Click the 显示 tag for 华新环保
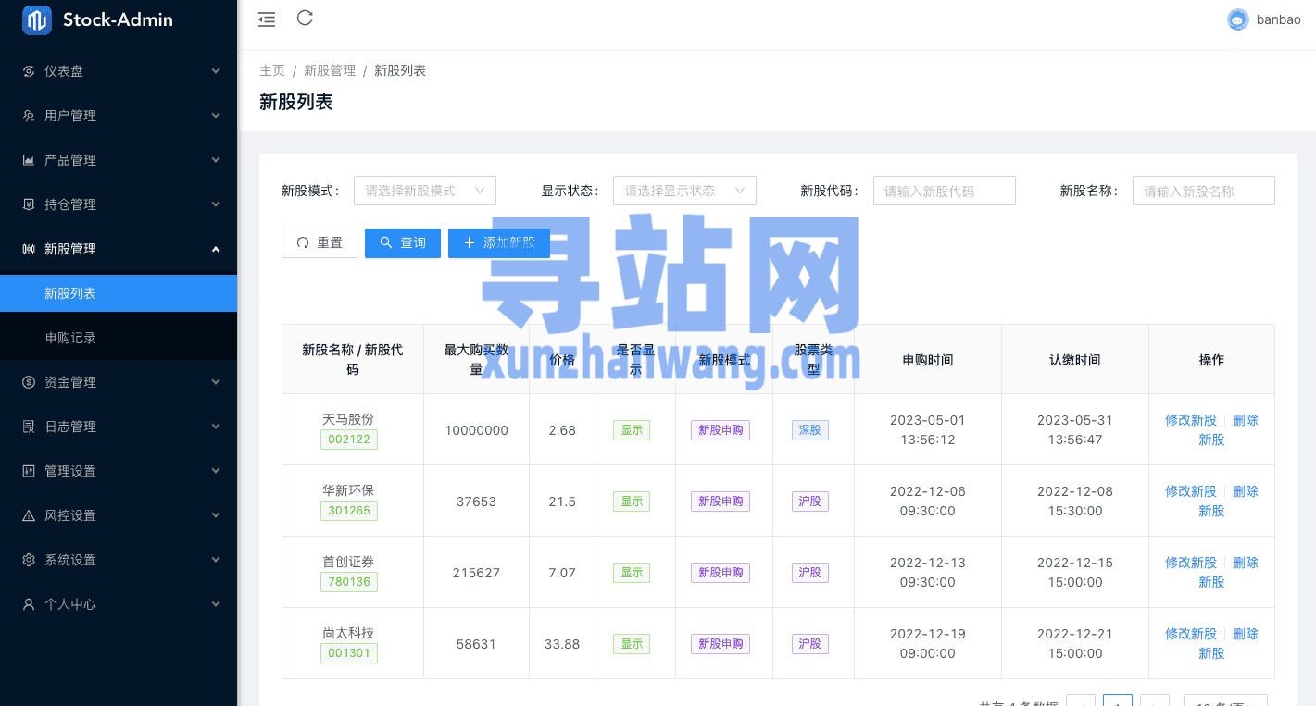 tap(632, 502)
